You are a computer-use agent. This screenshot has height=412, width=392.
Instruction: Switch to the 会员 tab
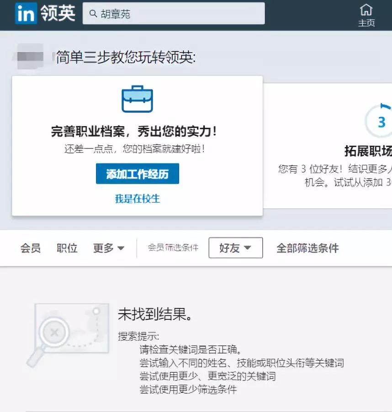31,248
